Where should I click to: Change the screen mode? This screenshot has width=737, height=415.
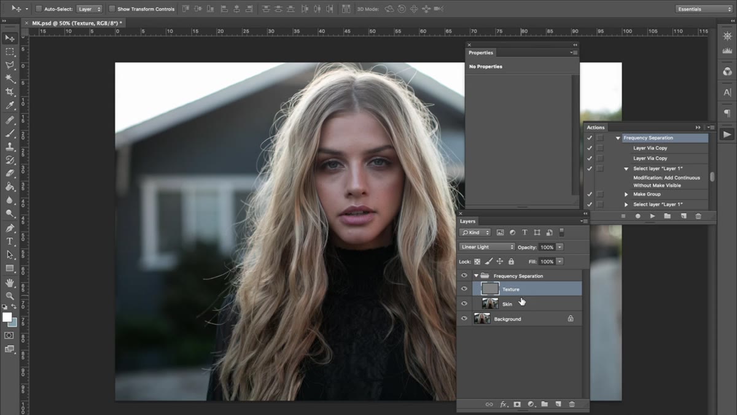point(9,349)
